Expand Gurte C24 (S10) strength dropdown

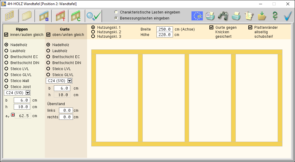click(x=70, y=81)
